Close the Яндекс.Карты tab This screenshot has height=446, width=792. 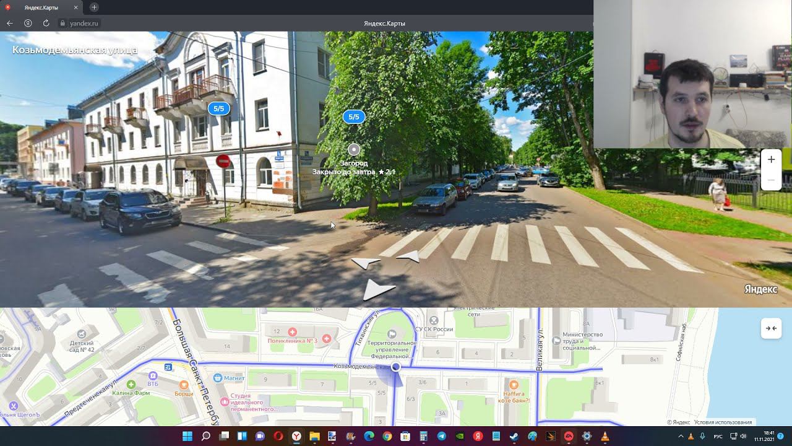[x=75, y=7]
